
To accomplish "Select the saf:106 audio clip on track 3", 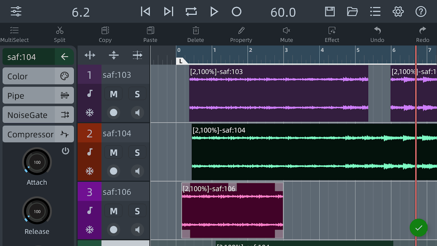I will tap(232, 211).
